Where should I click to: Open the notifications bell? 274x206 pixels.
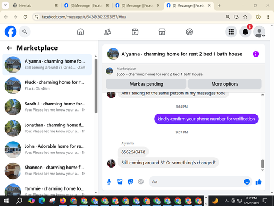pos(246,32)
